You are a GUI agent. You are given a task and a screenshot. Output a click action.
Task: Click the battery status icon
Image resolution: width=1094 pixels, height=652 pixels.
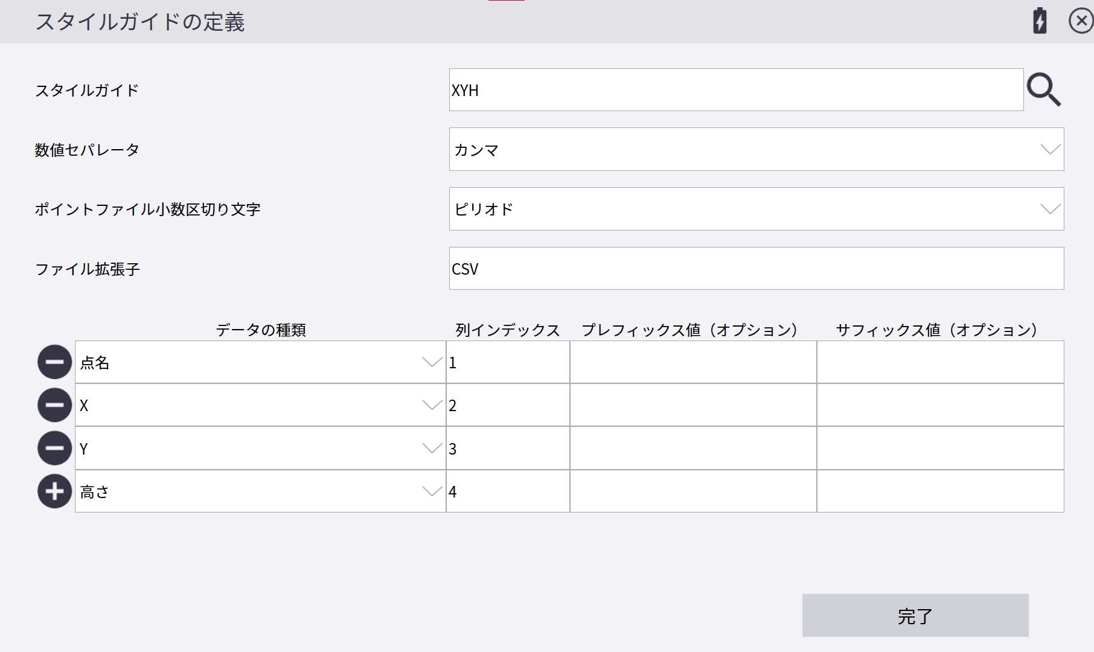point(1039,21)
